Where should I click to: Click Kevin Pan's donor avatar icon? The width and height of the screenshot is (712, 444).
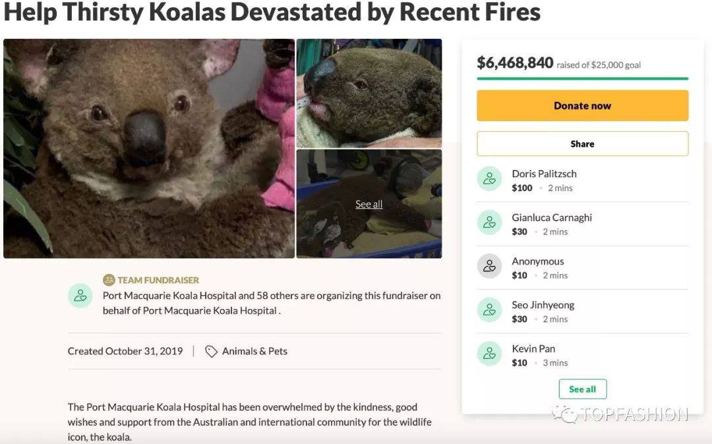coord(489,354)
